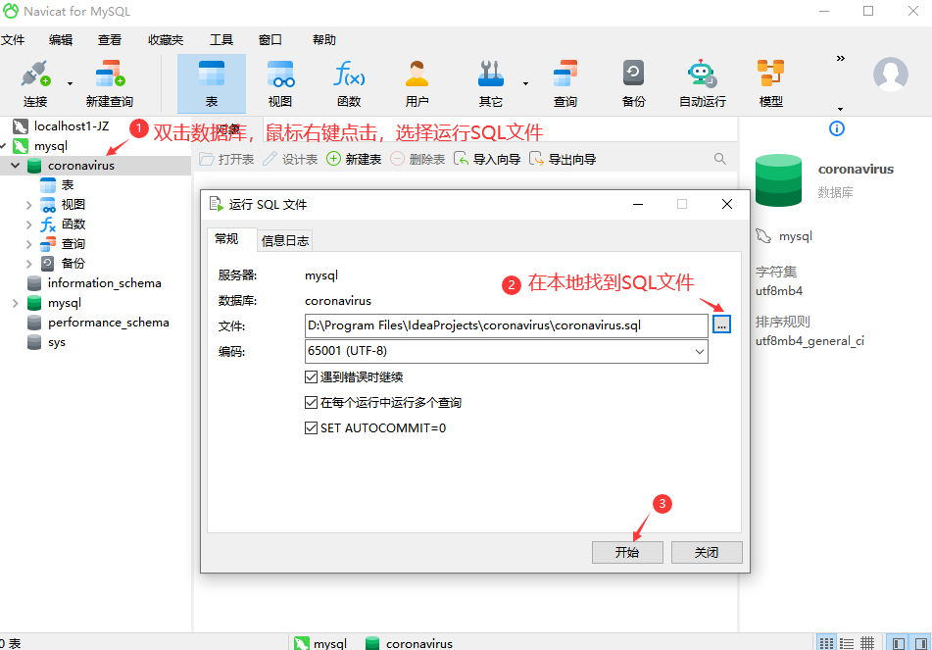This screenshot has height=650, width=932.
Task: Click the 模型 (Model) toolbar icon
Action: [770, 82]
